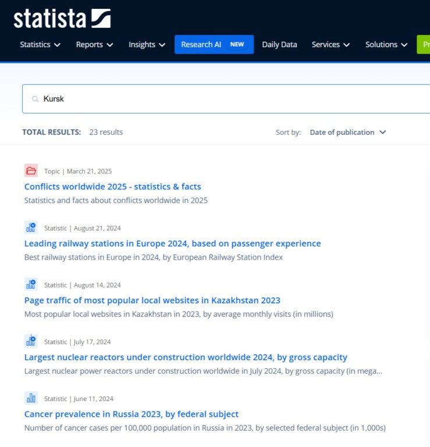Open Cancer prevalence in Russia 2023
This screenshot has height=447, width=430.
click(x=132, y=414)
